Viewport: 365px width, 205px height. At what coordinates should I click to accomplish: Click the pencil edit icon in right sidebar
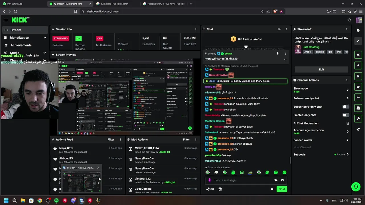coord(358,41)
